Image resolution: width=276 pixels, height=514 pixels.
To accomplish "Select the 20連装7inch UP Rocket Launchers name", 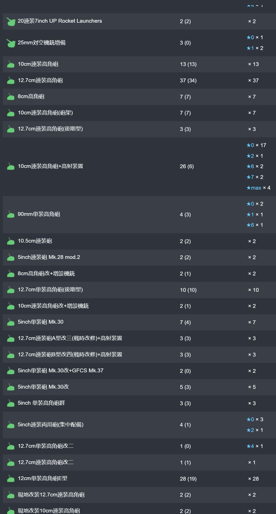I will (x=60, y=21).
